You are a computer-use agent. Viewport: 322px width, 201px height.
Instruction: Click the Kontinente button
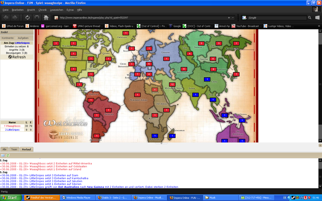point(8,38)
